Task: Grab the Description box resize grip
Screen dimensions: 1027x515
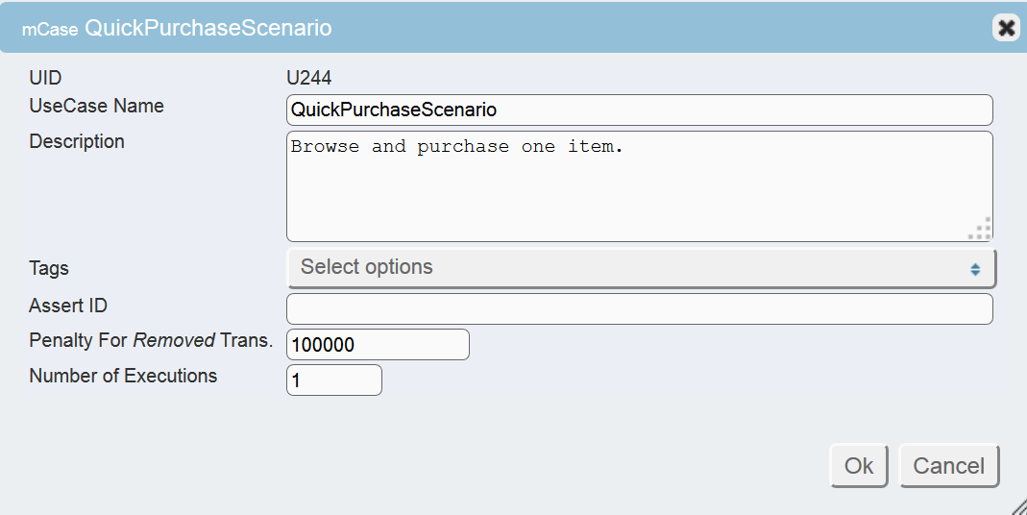Action: (x=980, y=229)
